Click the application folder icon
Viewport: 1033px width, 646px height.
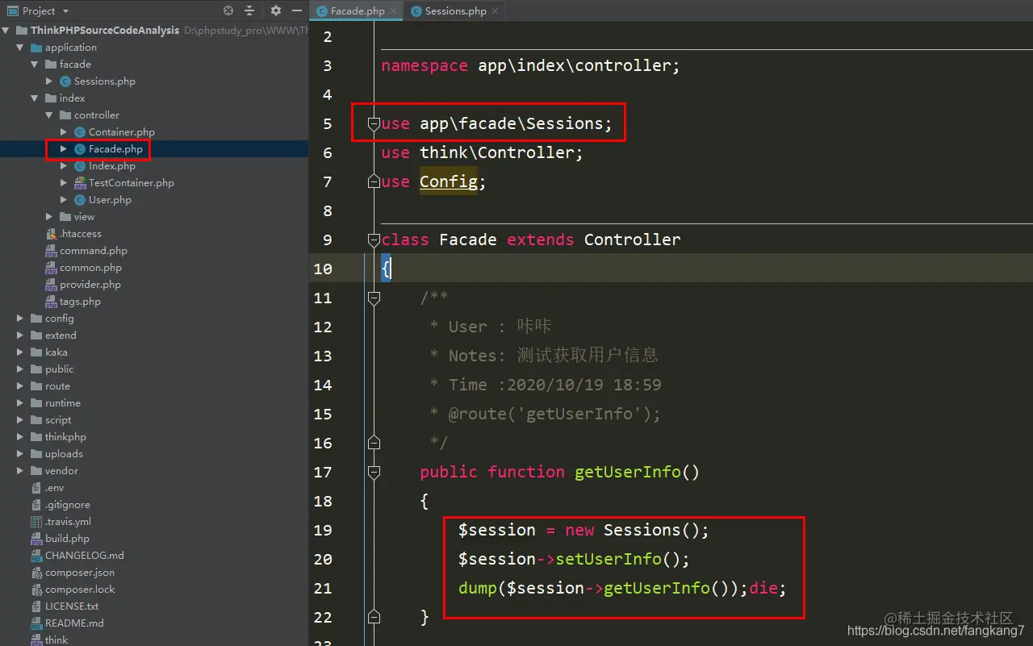coord(36,48)
